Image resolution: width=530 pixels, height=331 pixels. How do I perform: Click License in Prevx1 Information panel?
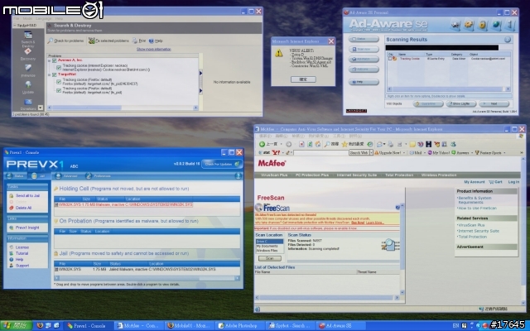19,247
